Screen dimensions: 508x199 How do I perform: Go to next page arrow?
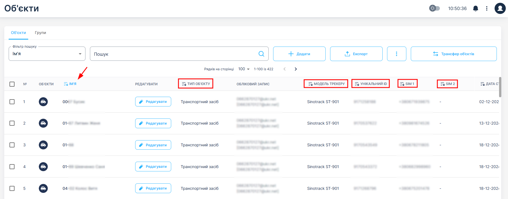click(x=296, y=69)
